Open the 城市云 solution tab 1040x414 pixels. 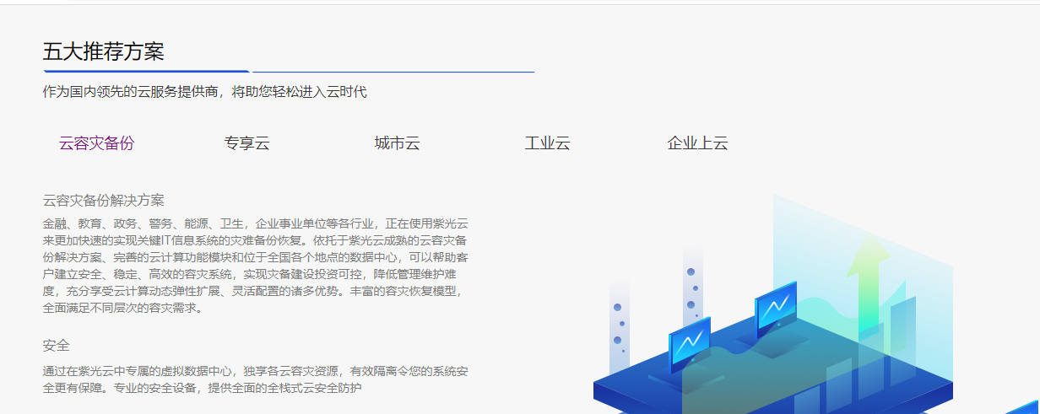[397, 143]
